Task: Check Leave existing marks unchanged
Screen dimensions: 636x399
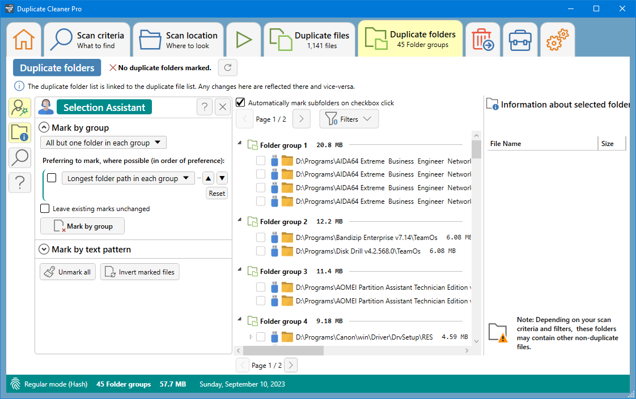Action: click(x=45, y=209)
